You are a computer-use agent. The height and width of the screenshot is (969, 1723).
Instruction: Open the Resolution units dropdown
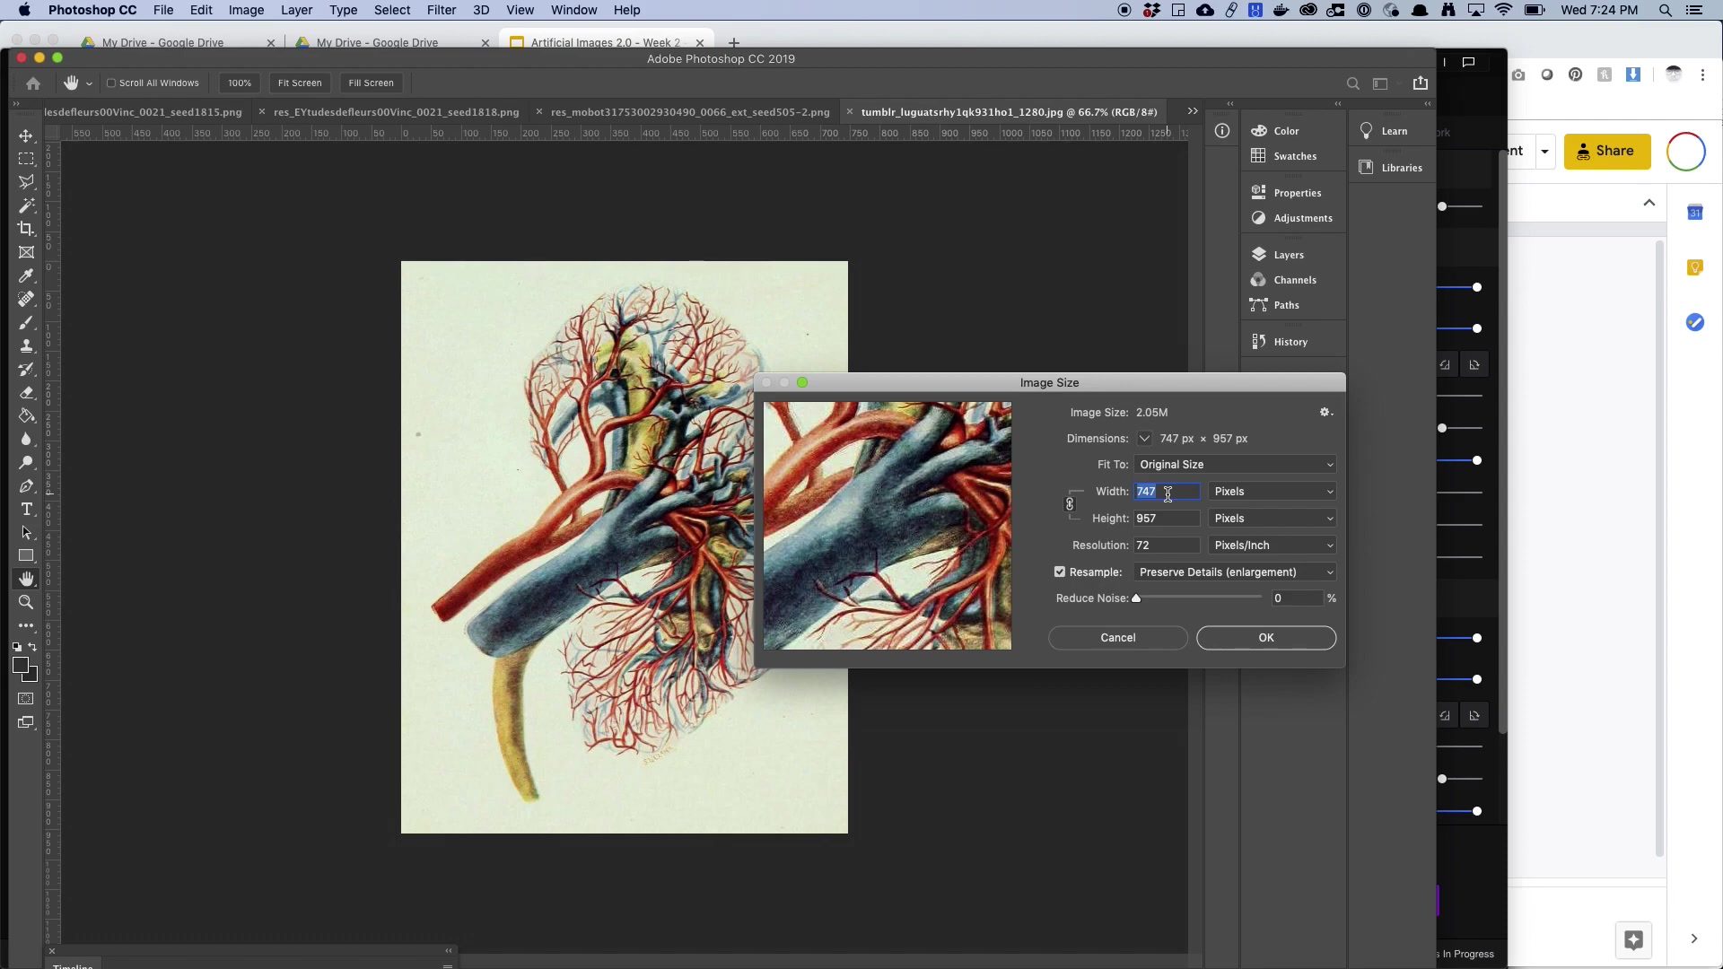[x=1273, y=545]
